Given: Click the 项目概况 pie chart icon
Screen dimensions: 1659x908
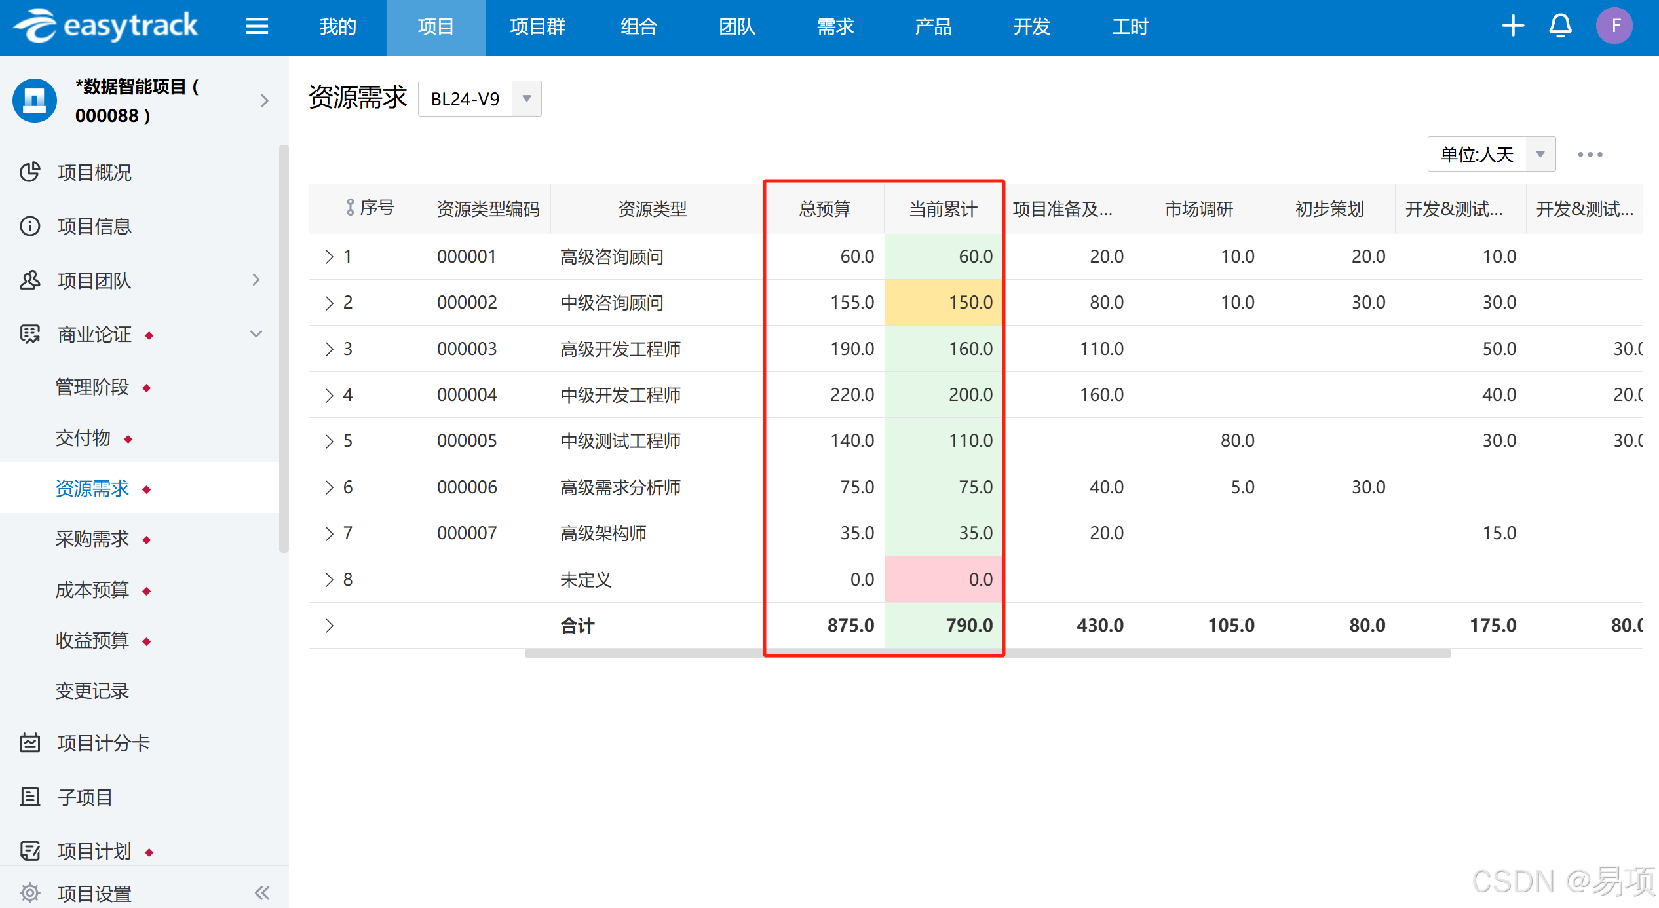Looking at the screenshot, I should [x=30, y=172].
